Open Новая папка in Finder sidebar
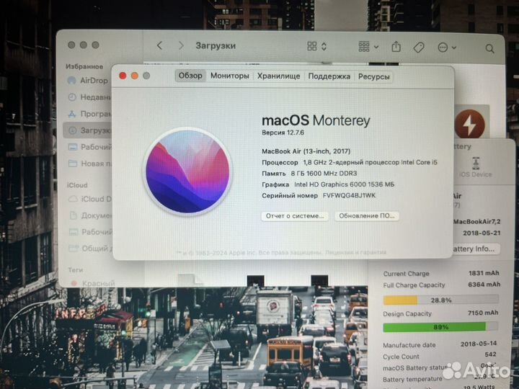519x389 pixels. click(x=89, y=164)
